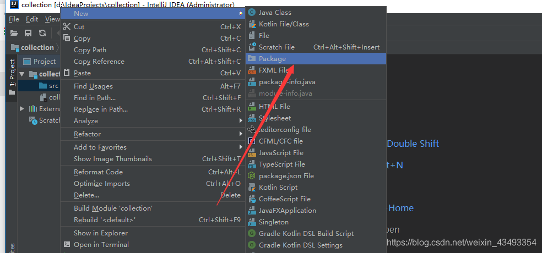542x253 pixels.
Task: Click the Stylesheet CSS icon
Action: click(x=252, y=118)
